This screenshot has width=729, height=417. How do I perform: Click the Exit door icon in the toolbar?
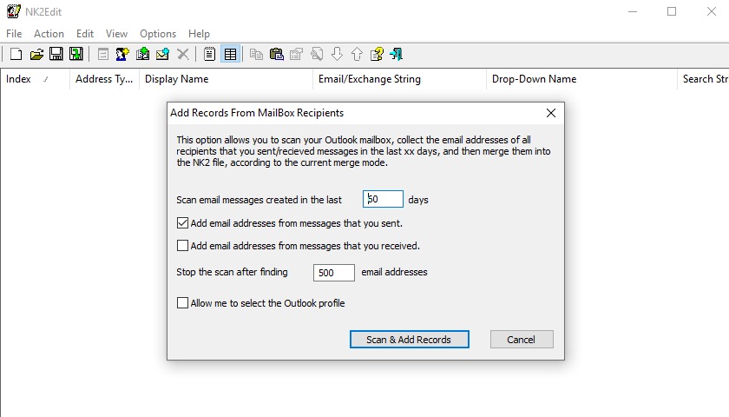click(x=396, y=55)
